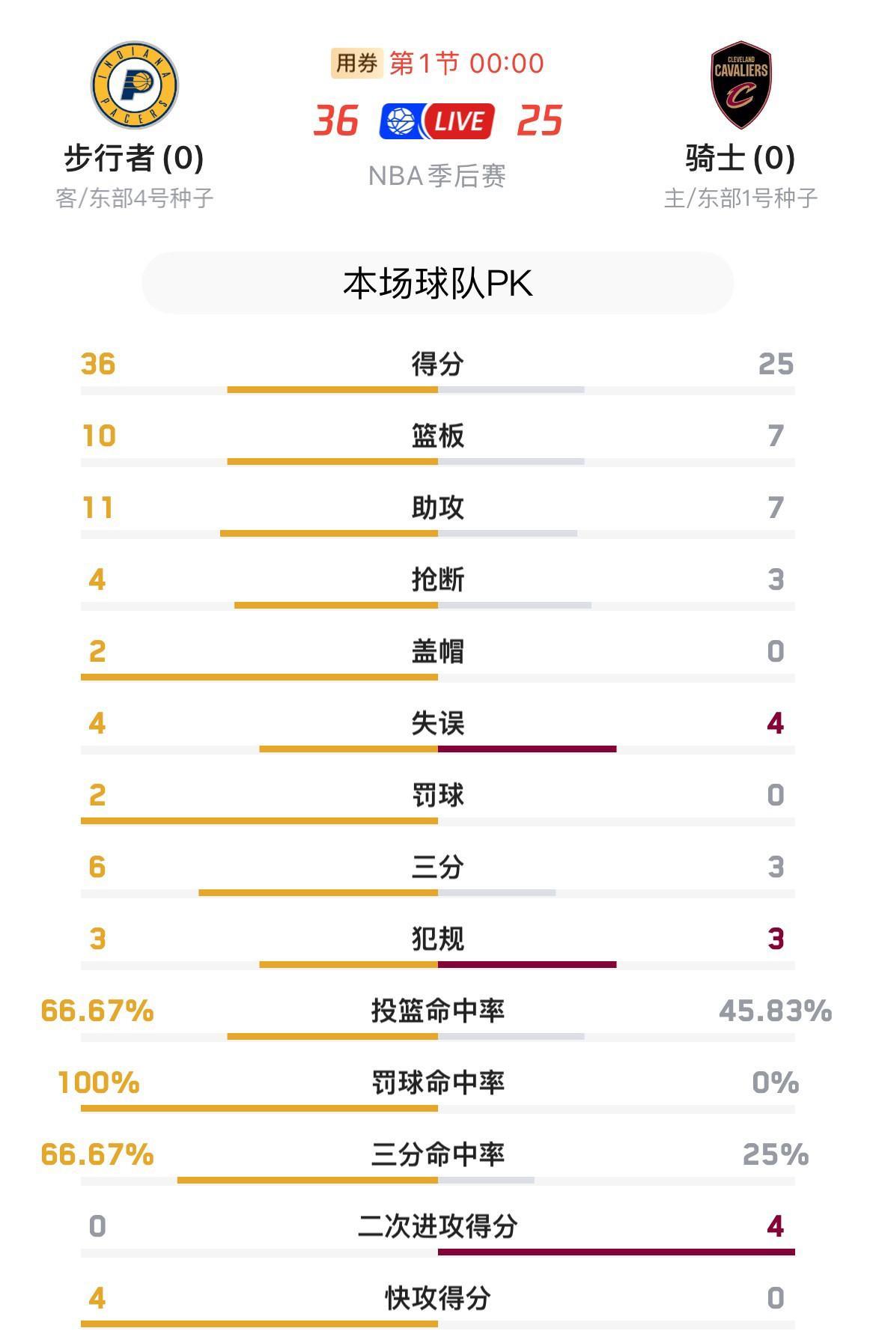Open the 步行者 (0) team name
The image size is (876, 1334).
(x=134, y=158)
